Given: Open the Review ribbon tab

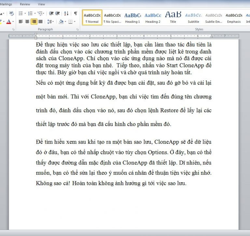Looking at the screenshot, I should pos(25,4).
